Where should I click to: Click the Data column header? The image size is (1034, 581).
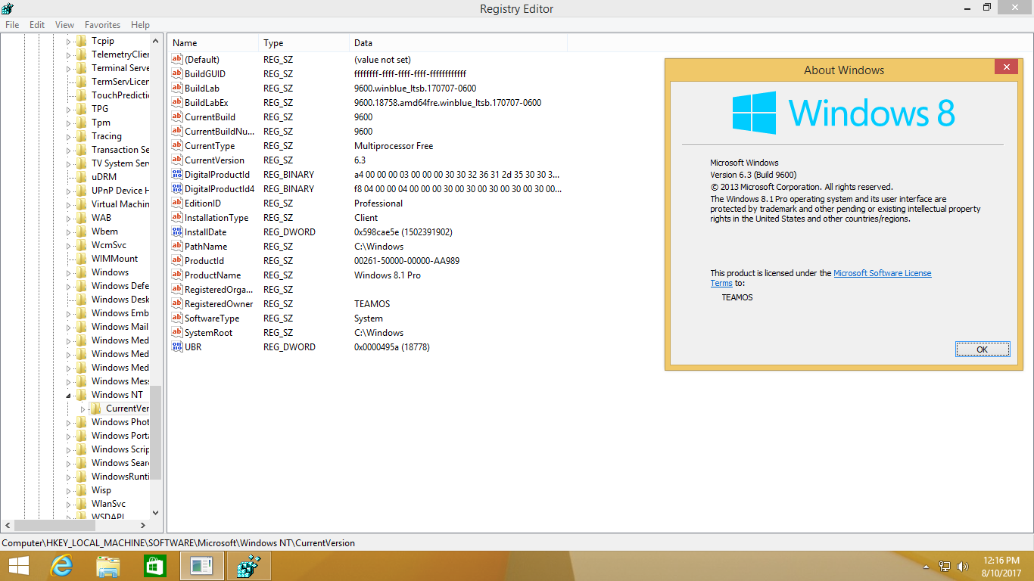click(459, 43)
